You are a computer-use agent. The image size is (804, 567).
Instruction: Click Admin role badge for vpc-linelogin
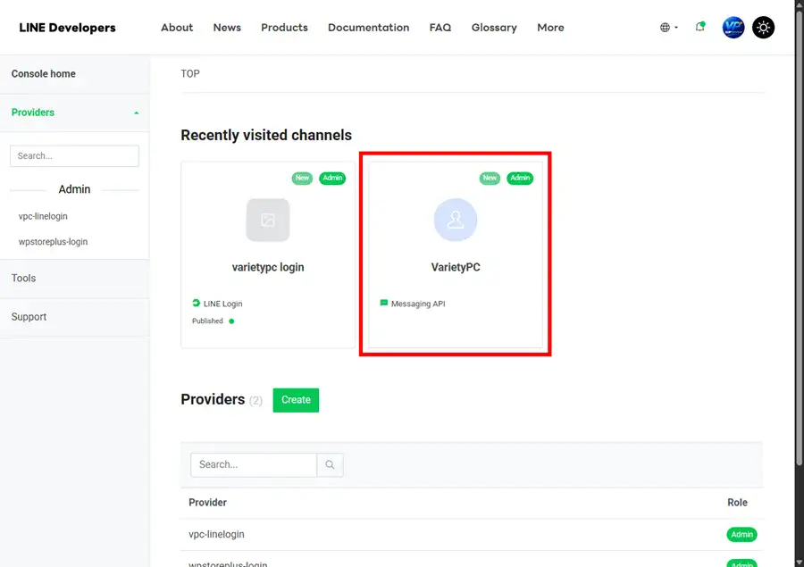point(741,535)
